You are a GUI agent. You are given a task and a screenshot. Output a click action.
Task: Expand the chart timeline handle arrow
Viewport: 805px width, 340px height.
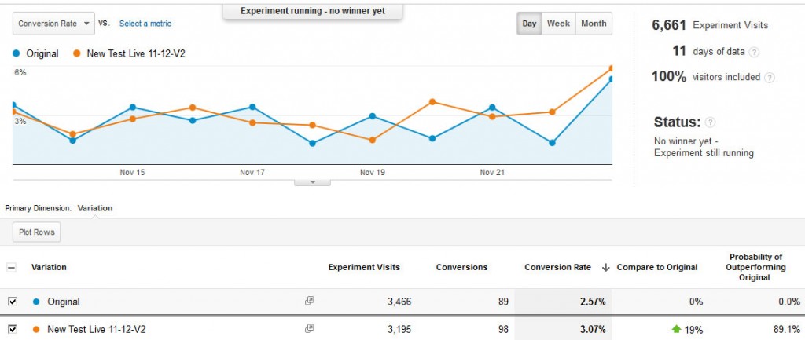(x=312, y=182)
